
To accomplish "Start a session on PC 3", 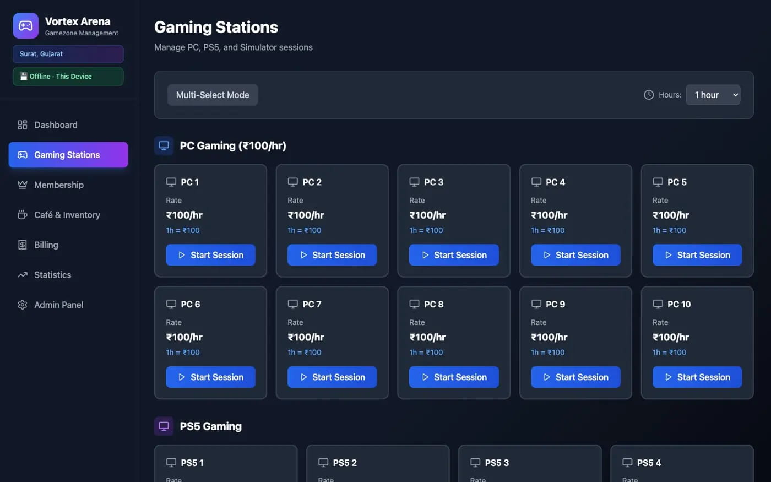I will click(454, 255).
